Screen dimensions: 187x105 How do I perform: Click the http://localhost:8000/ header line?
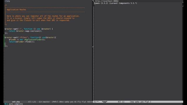point(107,1)
